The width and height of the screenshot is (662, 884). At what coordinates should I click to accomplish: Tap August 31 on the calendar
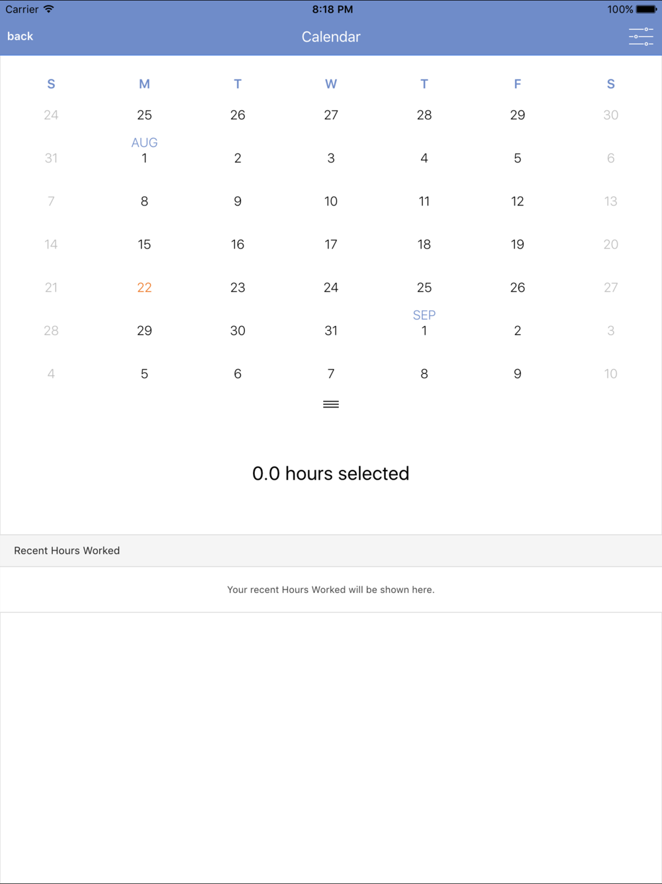point(331,331)
